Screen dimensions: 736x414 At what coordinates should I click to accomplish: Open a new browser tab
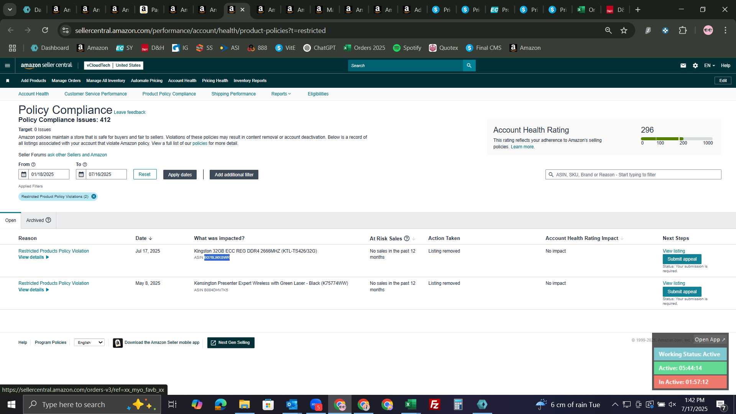(x=638, y=10)
